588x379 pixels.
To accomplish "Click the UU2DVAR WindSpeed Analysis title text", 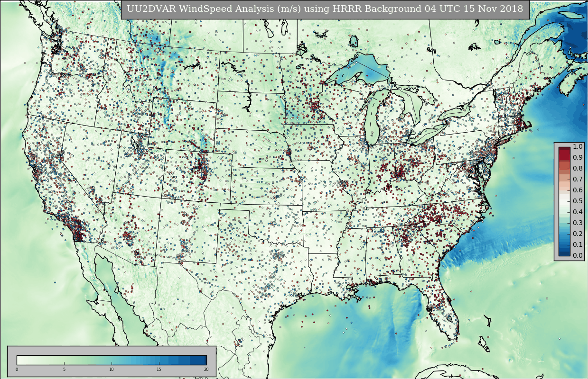I will [325, 9].
